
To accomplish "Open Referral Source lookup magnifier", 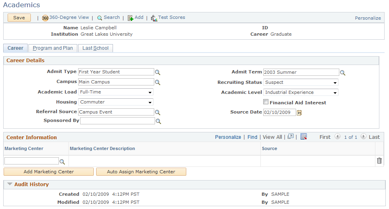I will point(157,112).
